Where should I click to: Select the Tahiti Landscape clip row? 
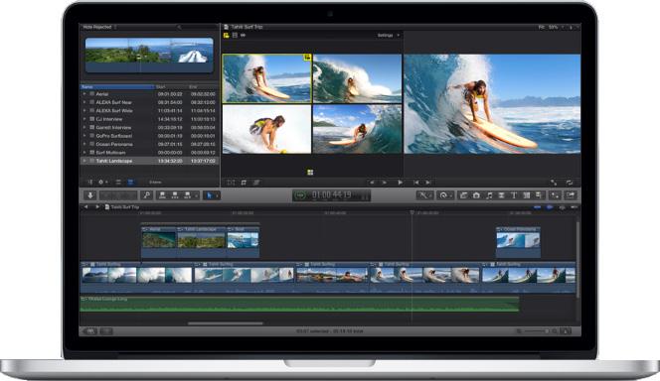coord(149,161)
